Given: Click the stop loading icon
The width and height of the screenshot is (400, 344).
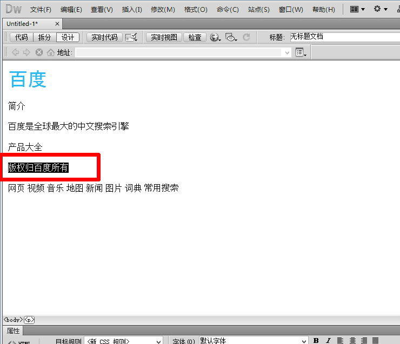Looking at the screenshot, I should [39, 52].
